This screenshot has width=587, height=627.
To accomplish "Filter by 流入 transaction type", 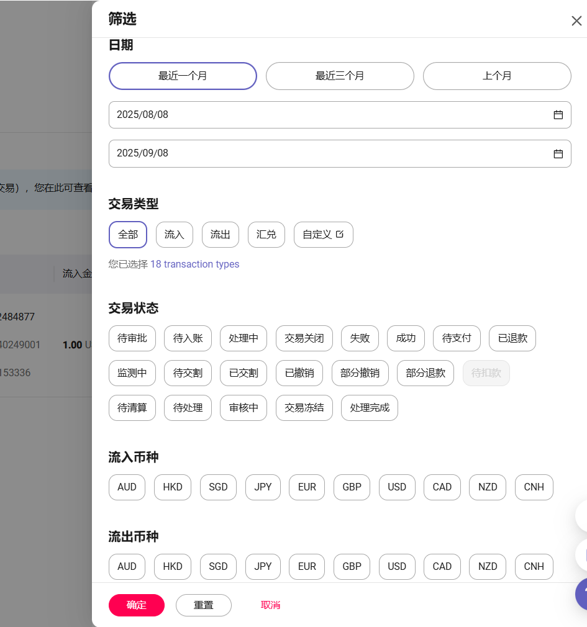I will coord(175,235).
